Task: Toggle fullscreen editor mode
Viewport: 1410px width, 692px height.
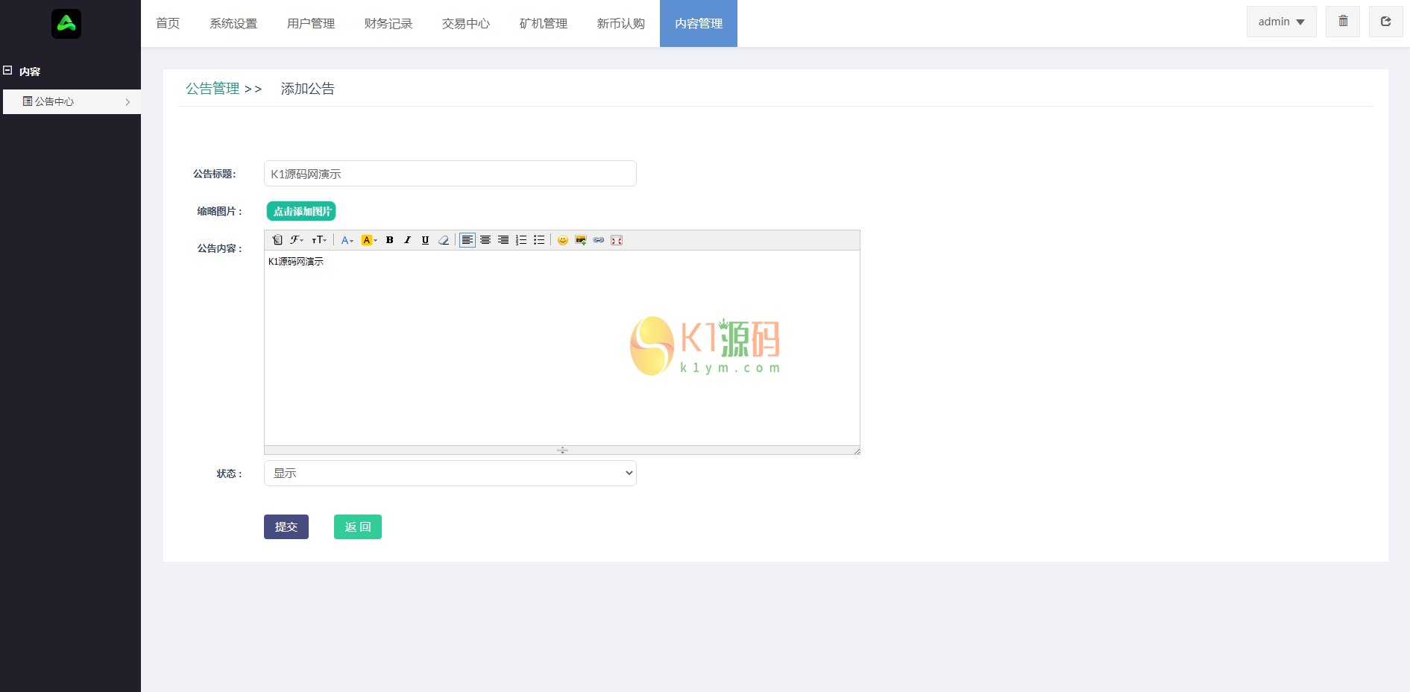Action: [617, 240]
